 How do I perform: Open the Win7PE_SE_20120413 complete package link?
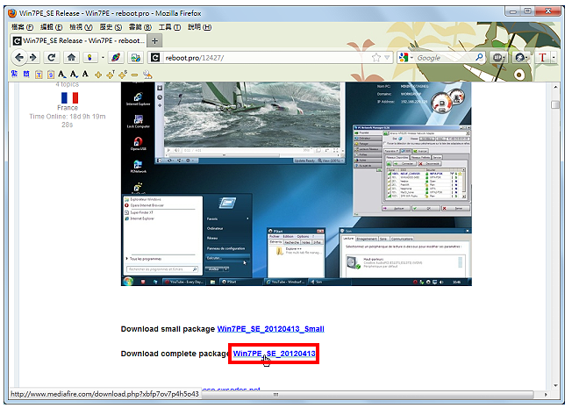(x=274, y=354)
